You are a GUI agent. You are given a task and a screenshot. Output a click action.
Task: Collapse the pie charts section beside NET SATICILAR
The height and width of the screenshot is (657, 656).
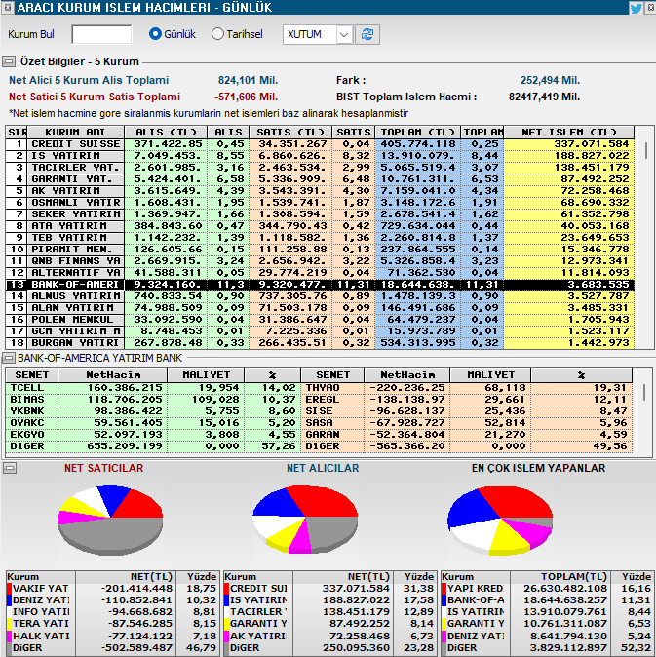(9, 468)
